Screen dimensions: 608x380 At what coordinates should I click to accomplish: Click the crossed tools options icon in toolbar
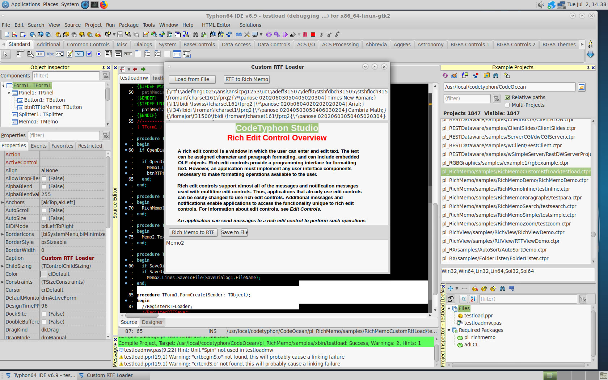[247, 34]
